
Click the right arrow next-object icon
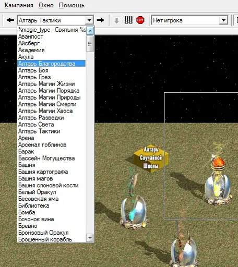tap(101, 20)
